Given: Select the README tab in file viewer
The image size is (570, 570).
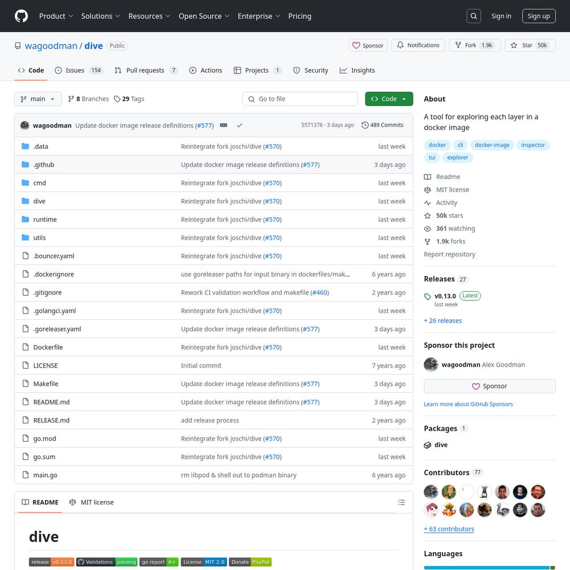Looking at the screenshot, I should click(x=40, y=502).
